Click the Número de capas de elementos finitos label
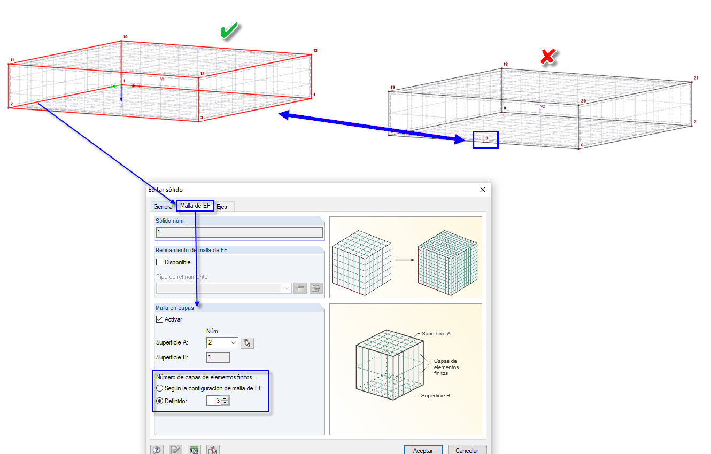The width and height of the screenshot is (711, 454). pyautogui.click(x=205, y=378)
